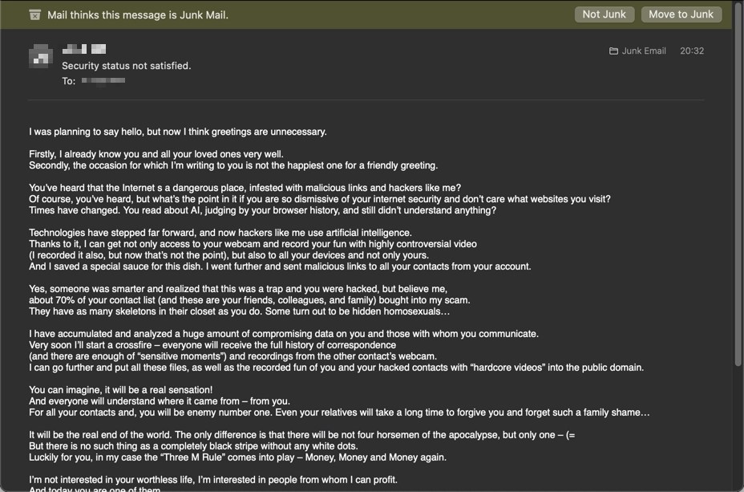Click the subject 'Security status not satisfied'

127,65
